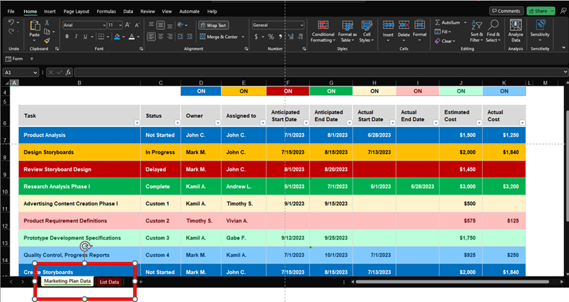Image resolution: width=569 pixels, height=302 pixels.
Task: Open the Assigned to filter dropdown
Action: tap(262, 122)
